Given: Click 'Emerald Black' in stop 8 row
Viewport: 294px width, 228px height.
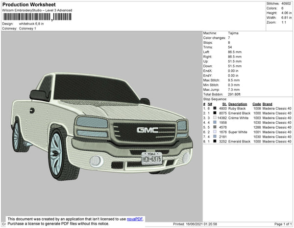Looking at the screenshot, I should click(239, 142).
